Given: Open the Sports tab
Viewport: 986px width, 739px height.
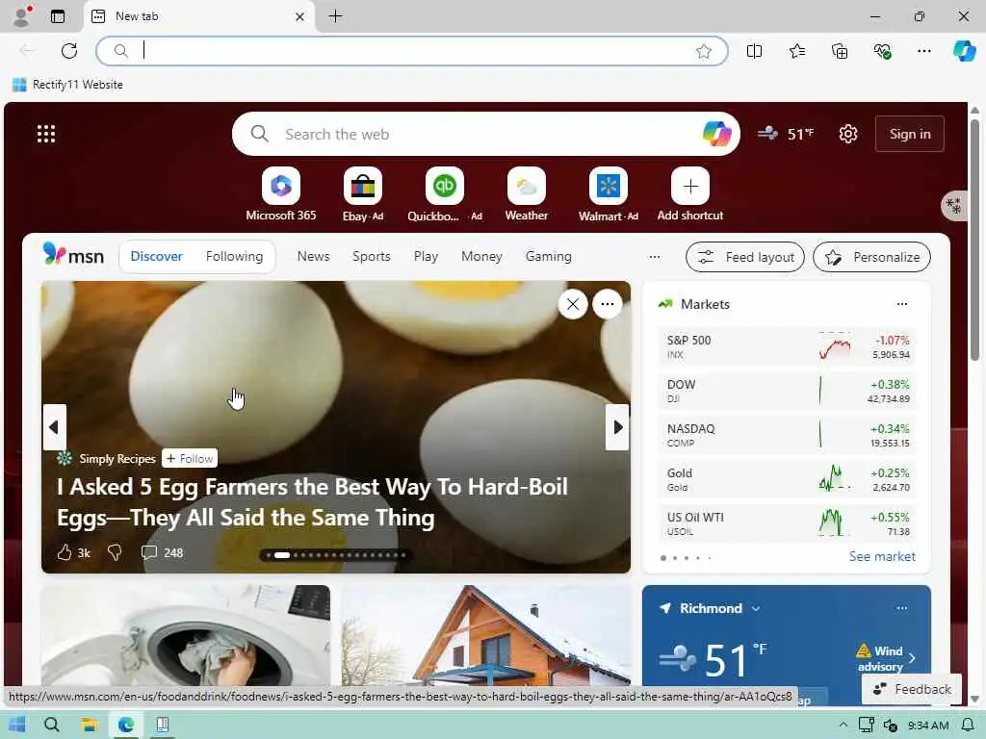Looking at the screenshot, I should click(x=371, y=256).
